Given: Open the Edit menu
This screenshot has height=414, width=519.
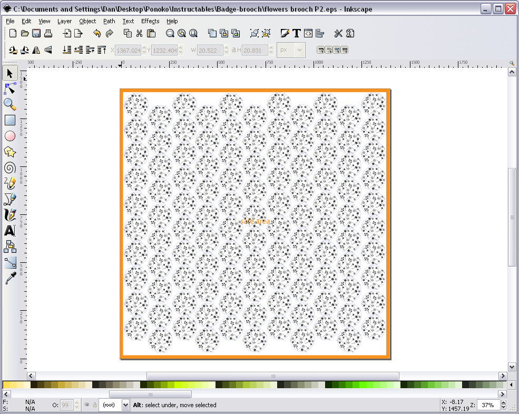Looking at the screenshot, I should (x=26, y=21).
